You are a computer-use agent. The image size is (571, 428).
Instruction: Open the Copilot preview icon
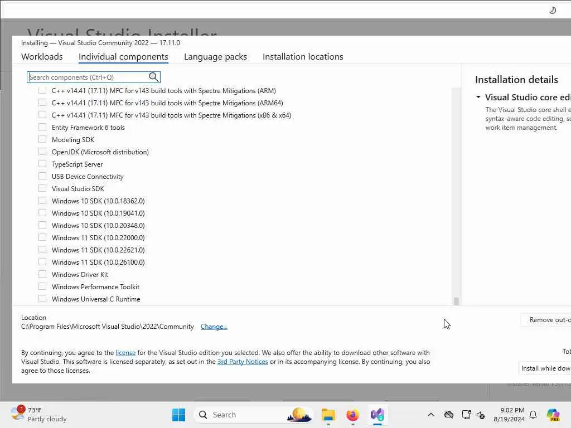click(x=553, y=415)
